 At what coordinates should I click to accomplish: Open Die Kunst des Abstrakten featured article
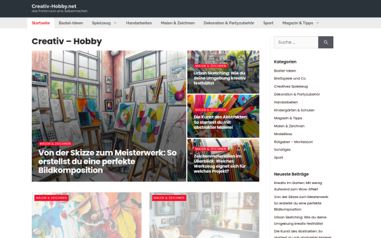click(220, 122)
